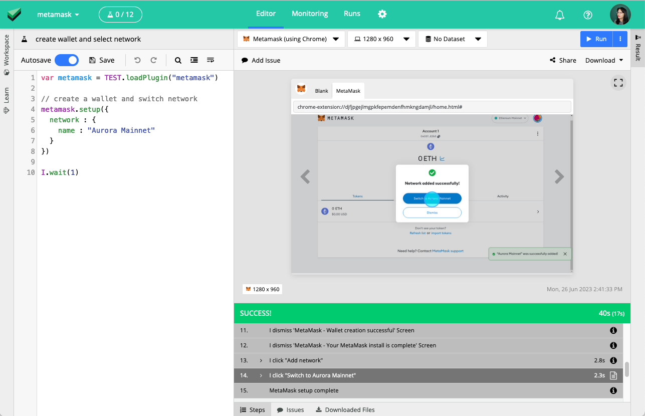Viewport: 645px width, 416px height.
Task: Click the 2.8s duration on step 13
Action: pos(599,361)
